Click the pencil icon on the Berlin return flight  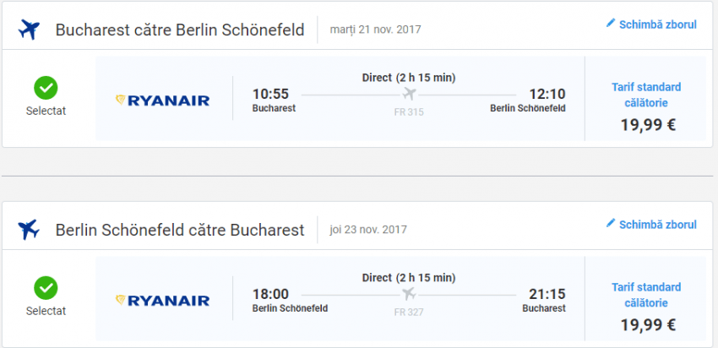pos(611,224)
